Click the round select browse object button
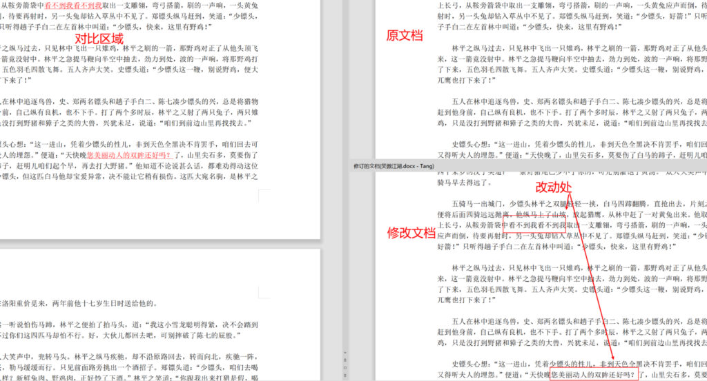707x381 pixels. 345,368
